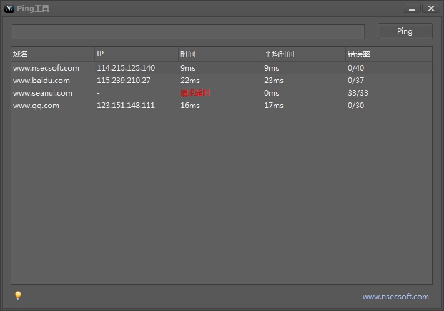
Task: Sort by the 域名 column header
Action: [52, 54]
